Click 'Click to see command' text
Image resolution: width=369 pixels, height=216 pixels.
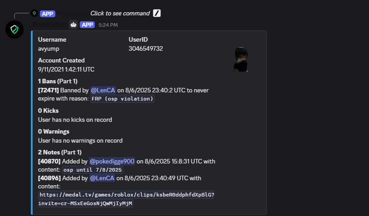click(x=120, y=14)
